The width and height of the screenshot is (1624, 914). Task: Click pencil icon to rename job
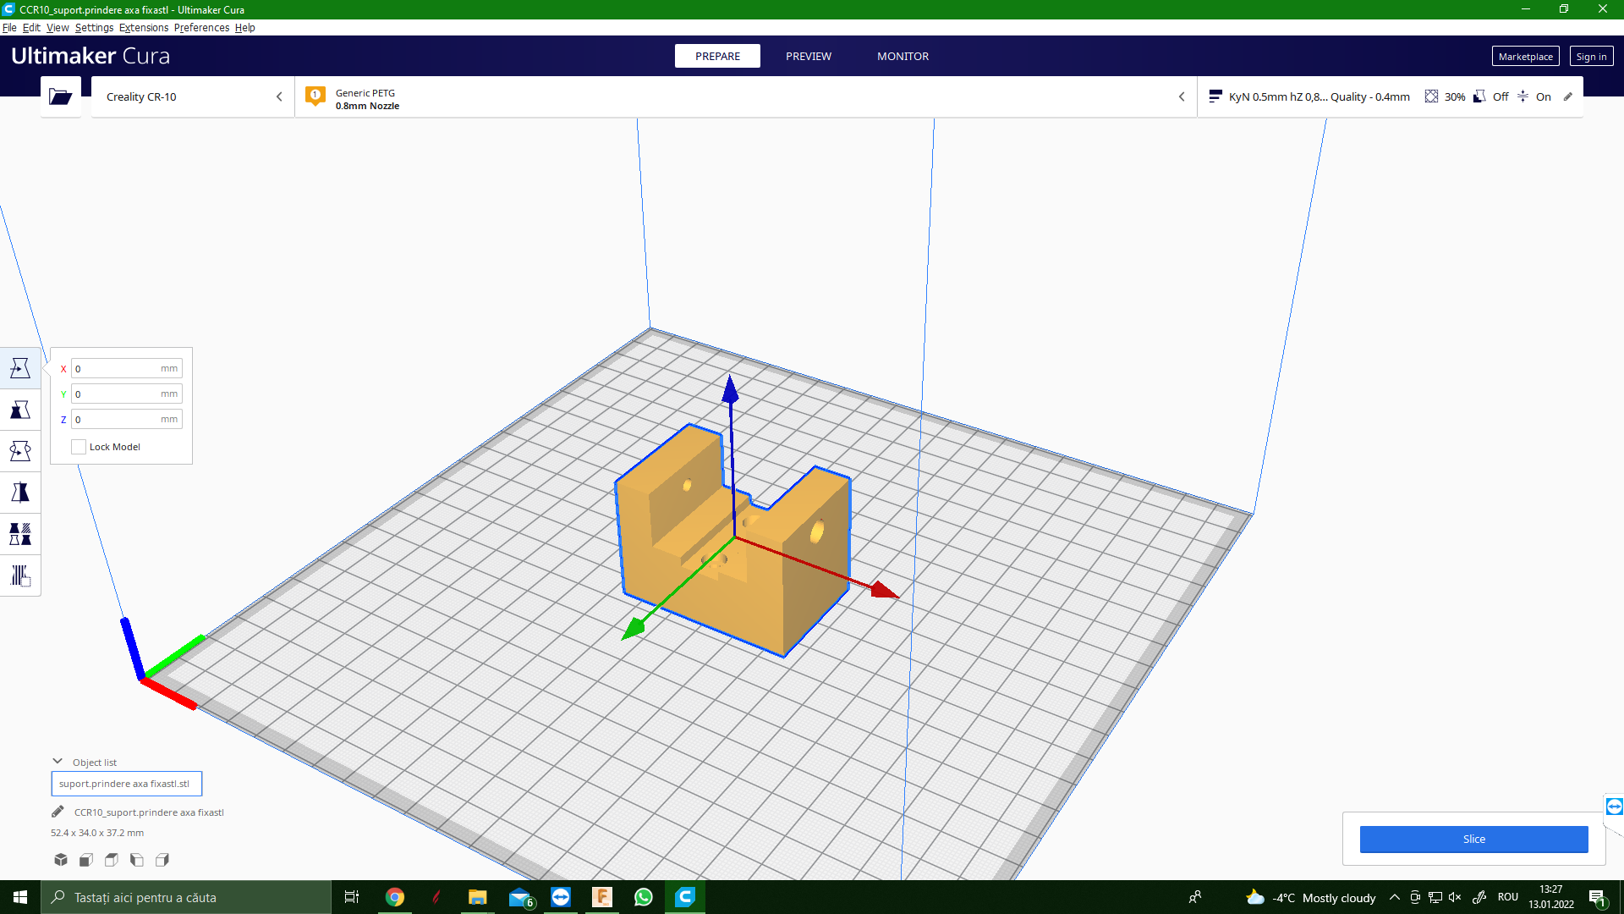tap(58, 812)
